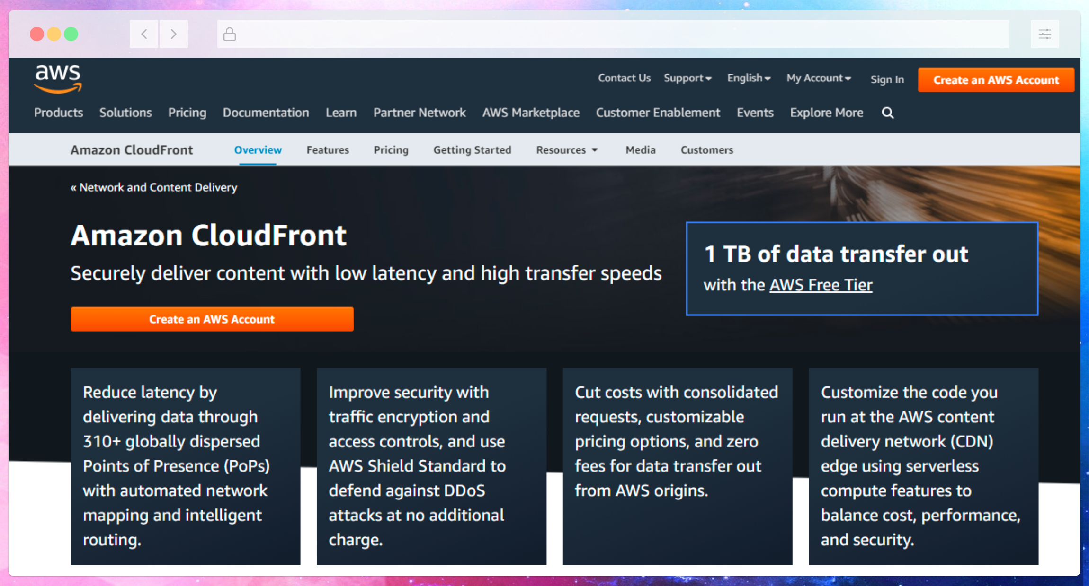Open the English language dropdown
Screen dimensions: 1089x586
pos(749,78)
